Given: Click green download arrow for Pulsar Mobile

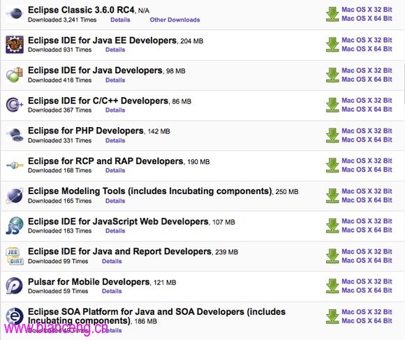Looking at the screenshot, I should click(x=332, y=286).
